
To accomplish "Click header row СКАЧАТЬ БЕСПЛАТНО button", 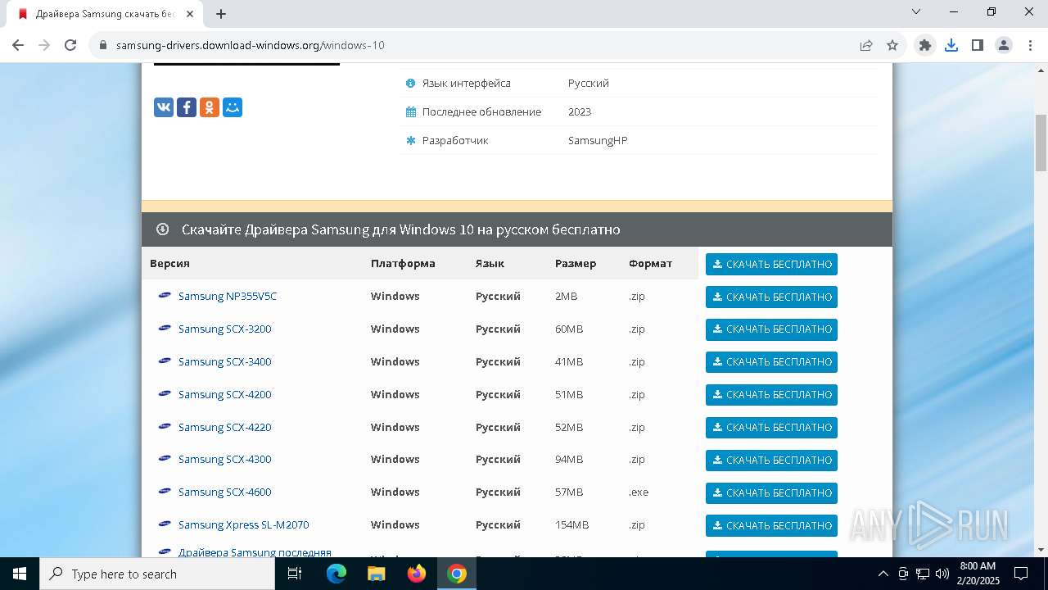I will coord(771,264).
